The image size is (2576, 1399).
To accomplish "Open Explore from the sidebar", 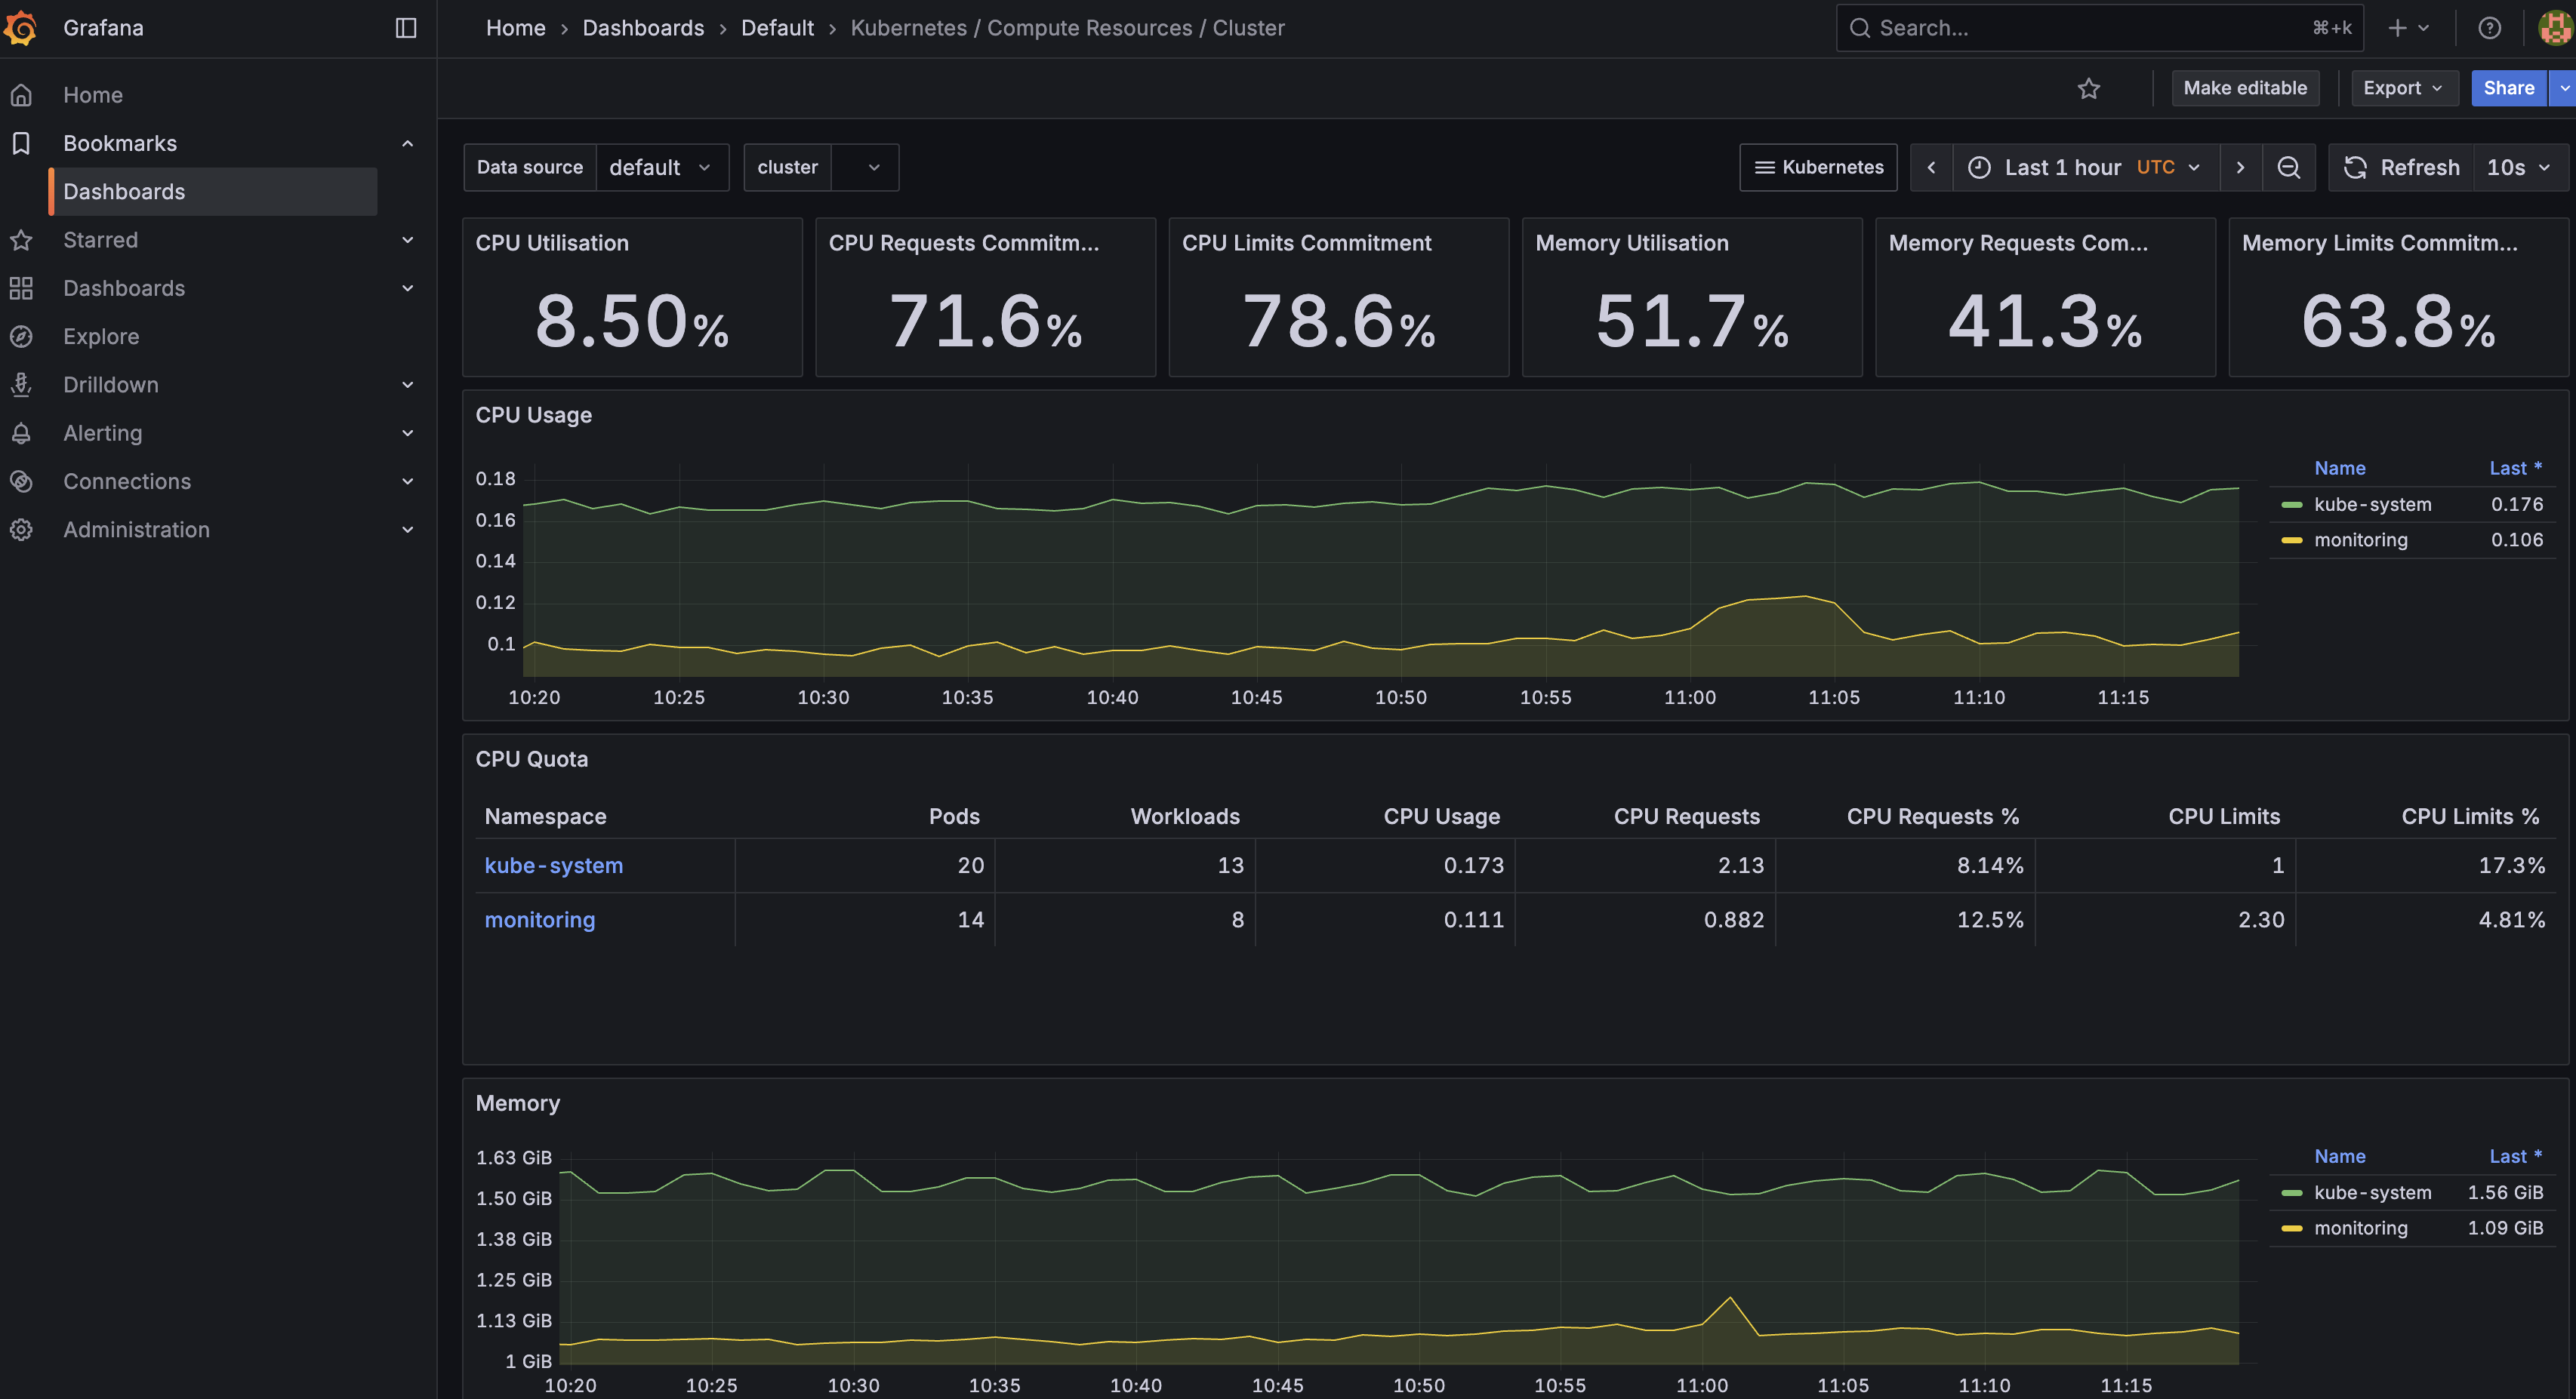I will (x=101, y=337).
